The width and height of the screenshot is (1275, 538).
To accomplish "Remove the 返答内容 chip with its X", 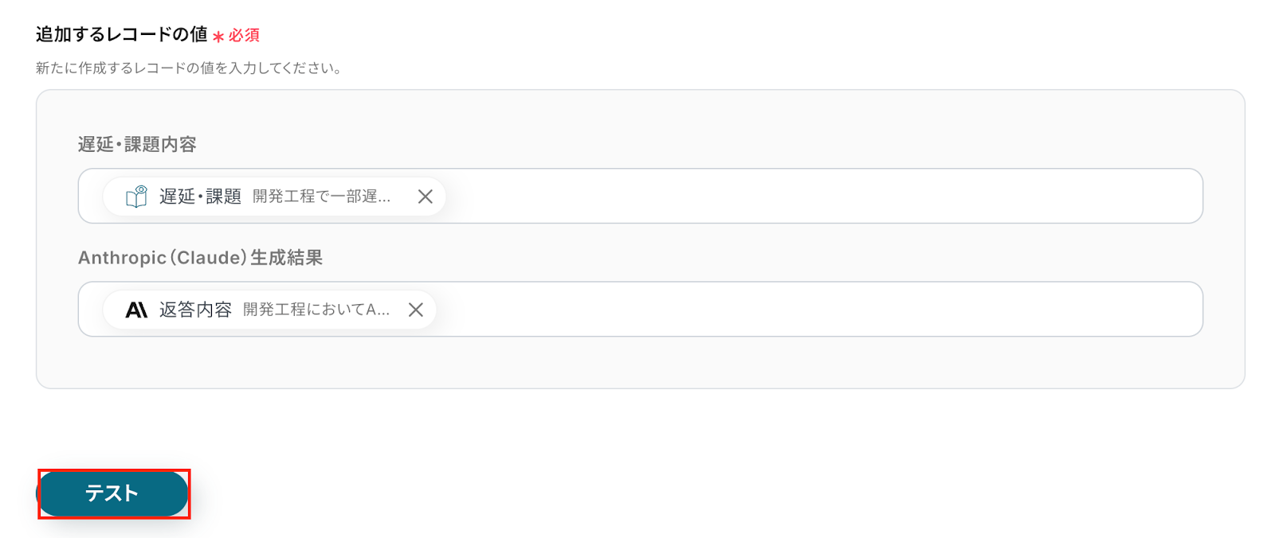I will (x=416, y=310).
